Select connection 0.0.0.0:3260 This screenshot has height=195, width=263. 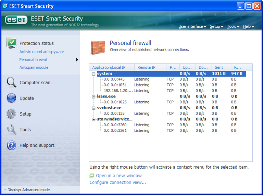(172, 125)
